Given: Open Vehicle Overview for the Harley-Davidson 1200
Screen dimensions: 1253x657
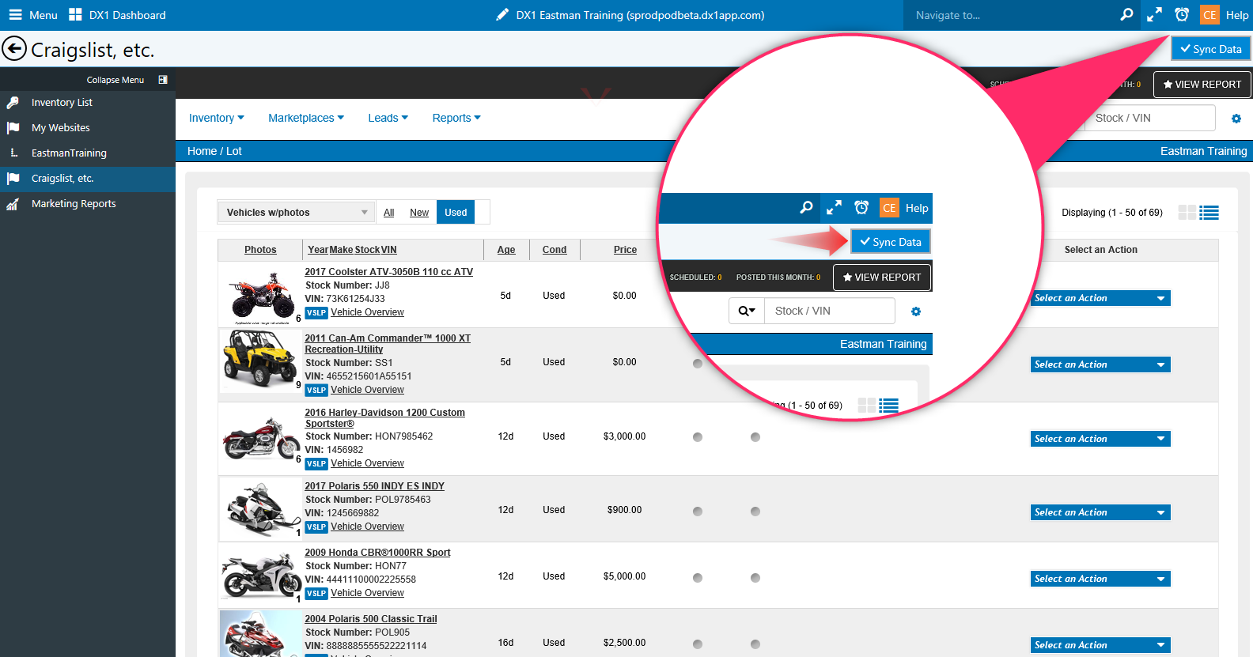Looking at the screenshot, I should click(x=367, y=464).
